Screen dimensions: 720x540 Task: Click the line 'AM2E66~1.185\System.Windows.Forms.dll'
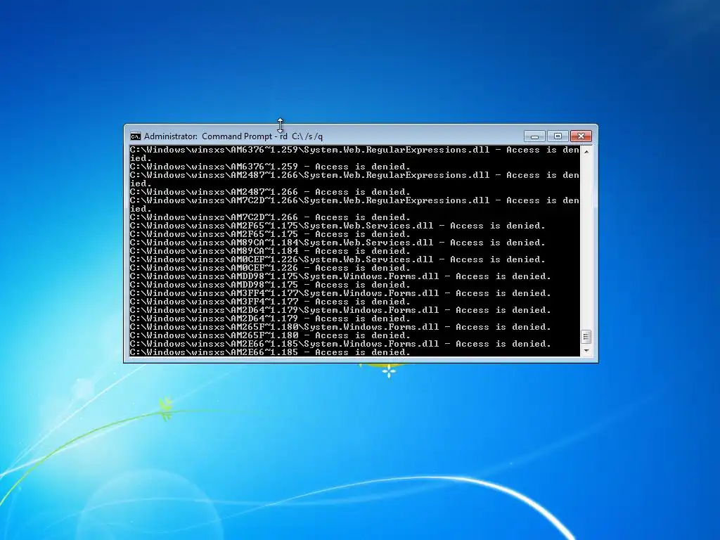click(340, 344)
